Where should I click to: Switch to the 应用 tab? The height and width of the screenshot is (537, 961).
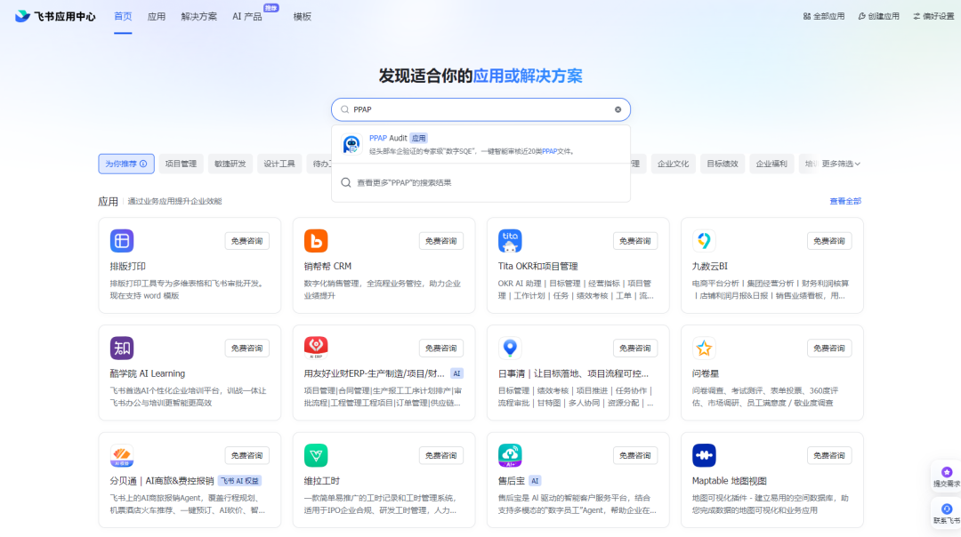pyautogui.click(x=157, y=17)
